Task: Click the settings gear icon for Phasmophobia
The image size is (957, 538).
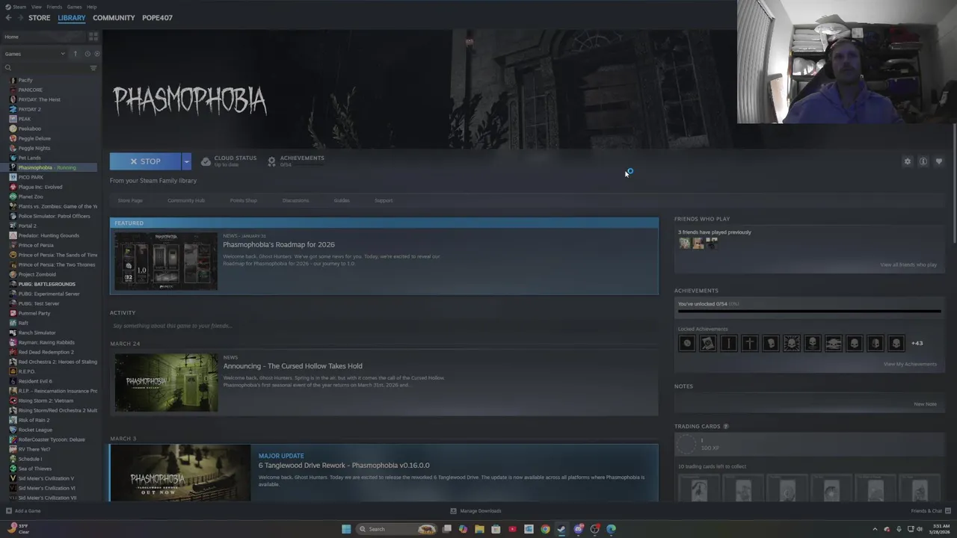Action: (x=908, y=161)
